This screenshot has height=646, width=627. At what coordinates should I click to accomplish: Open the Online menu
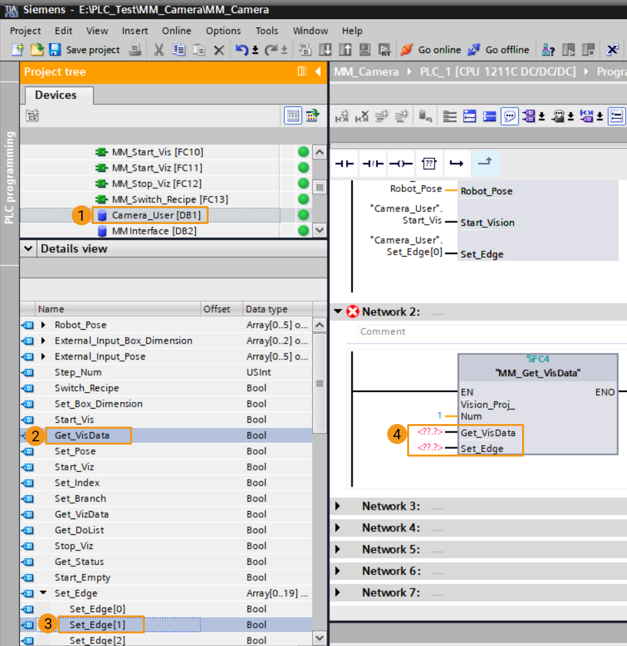tap(176, 31)
